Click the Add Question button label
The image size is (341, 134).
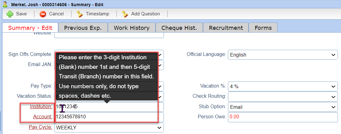click(x=145, y=14)
